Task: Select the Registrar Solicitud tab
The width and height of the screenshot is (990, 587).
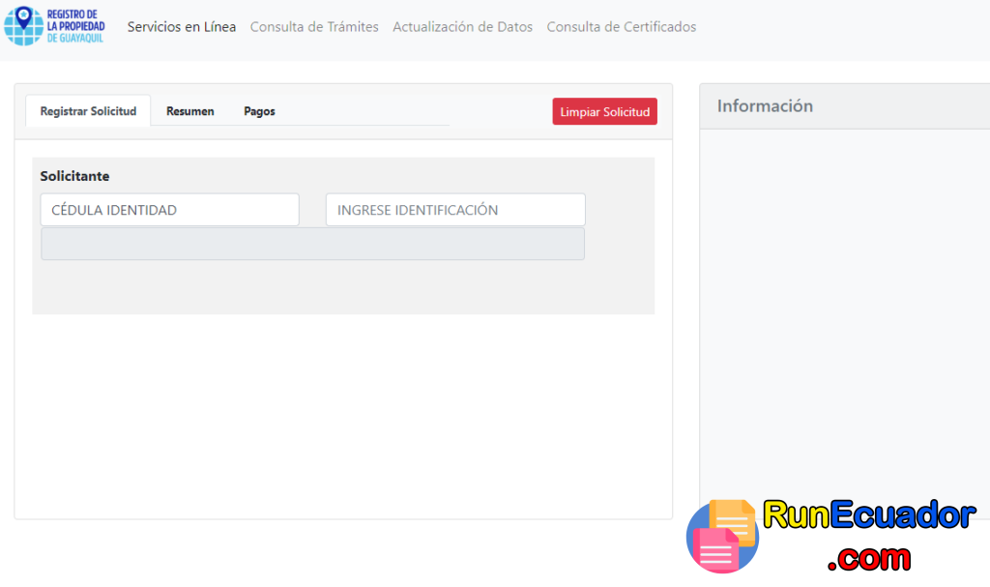Action: [88, 111]
